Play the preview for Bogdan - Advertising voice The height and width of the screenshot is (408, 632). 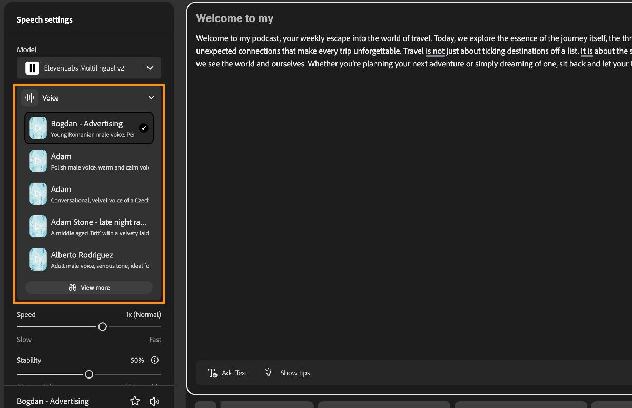click(x=37, y=127)
